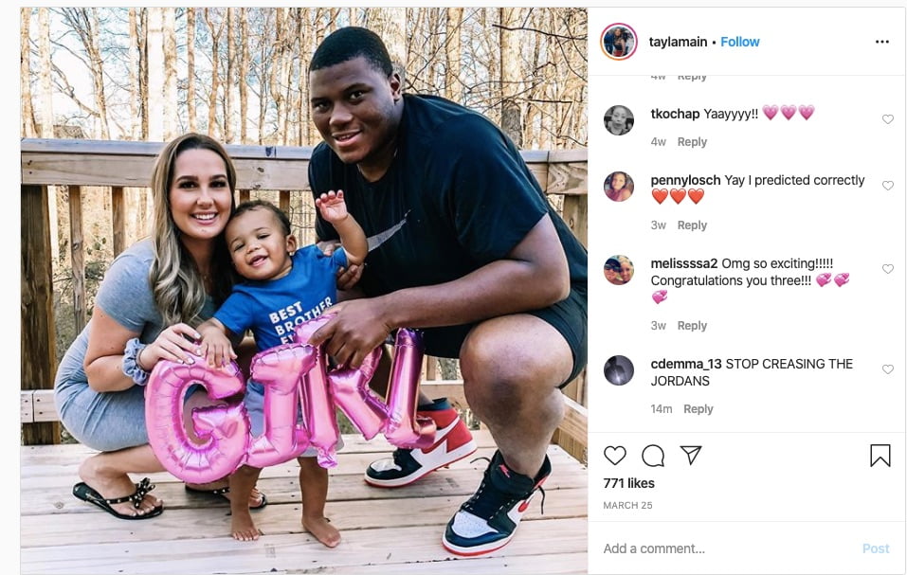Viewport: 907px width, 575px height.
Task: Click the Post comment button
Action: tap(876, 548)
